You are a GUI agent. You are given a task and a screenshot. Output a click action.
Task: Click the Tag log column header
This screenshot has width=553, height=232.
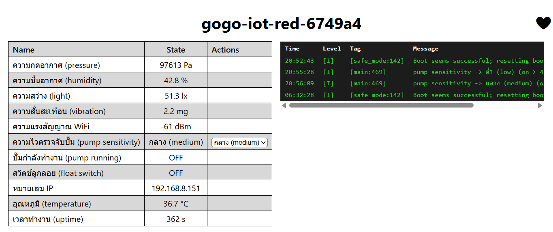(x=355, y=49)
